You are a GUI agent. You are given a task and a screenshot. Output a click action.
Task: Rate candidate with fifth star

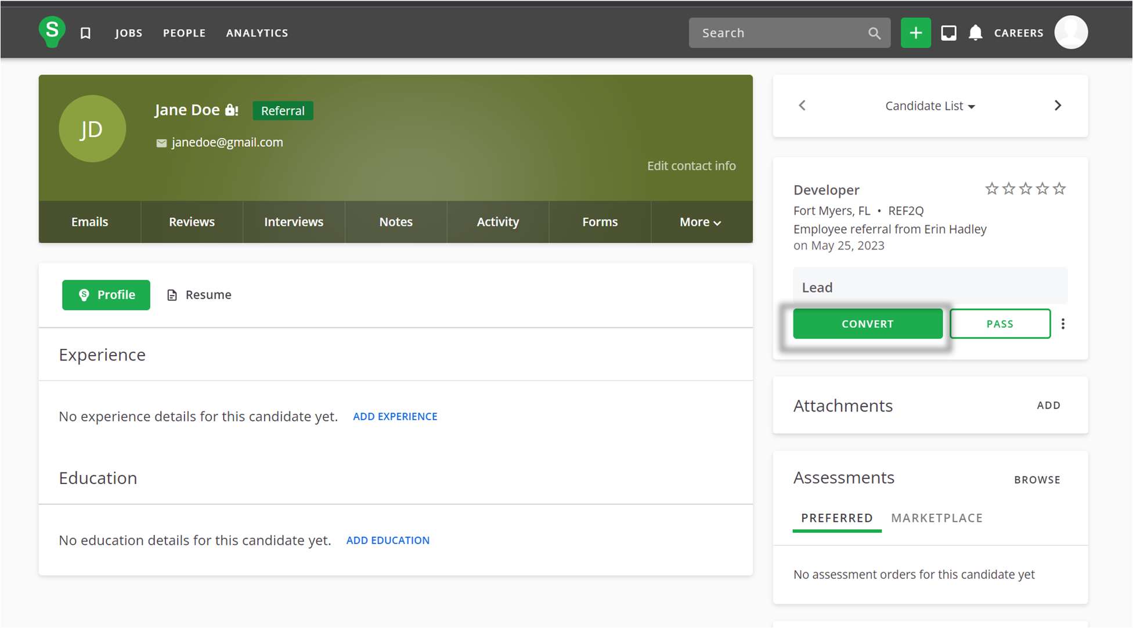pyautogui.click(x=1059, y=189)
